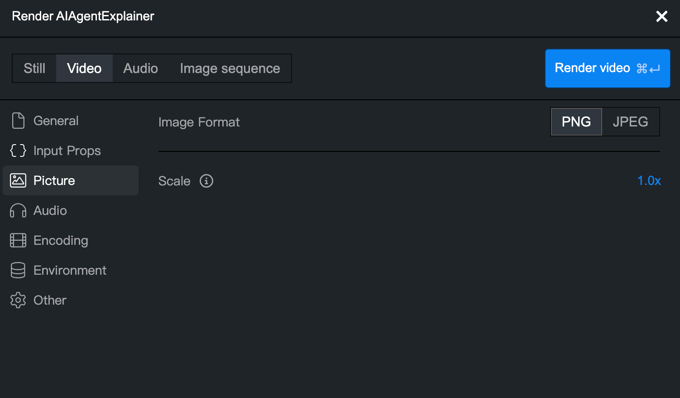
Task: Click the Audio headphones icon in sidebar
Action: pyautogui.click(x=18, y=210)
